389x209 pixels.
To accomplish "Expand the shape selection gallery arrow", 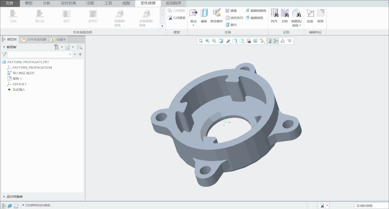I will (x=162, y=26).
